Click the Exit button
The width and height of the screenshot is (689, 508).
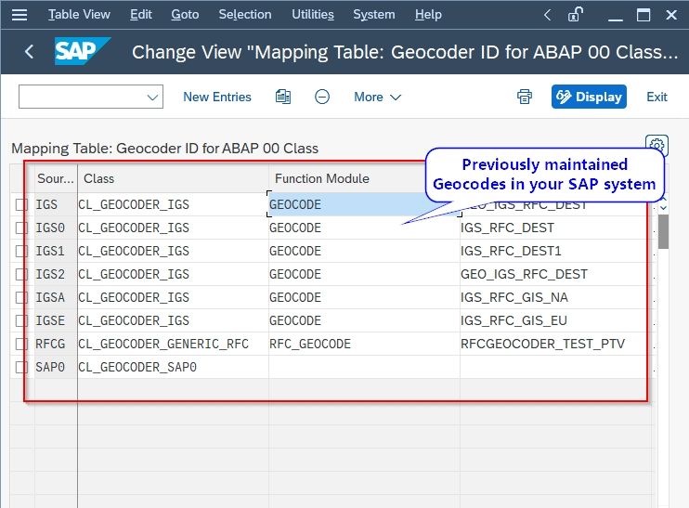point(656,97)
